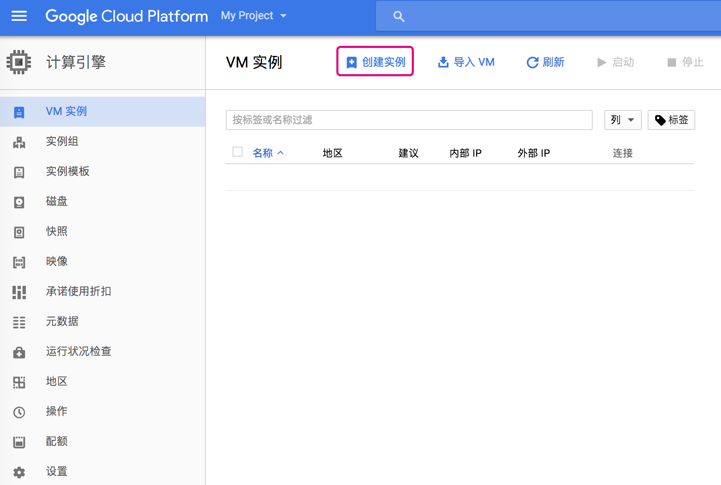Open the hamburger navigation menu
The image size is (721, 485).
(x=19, y=16)
